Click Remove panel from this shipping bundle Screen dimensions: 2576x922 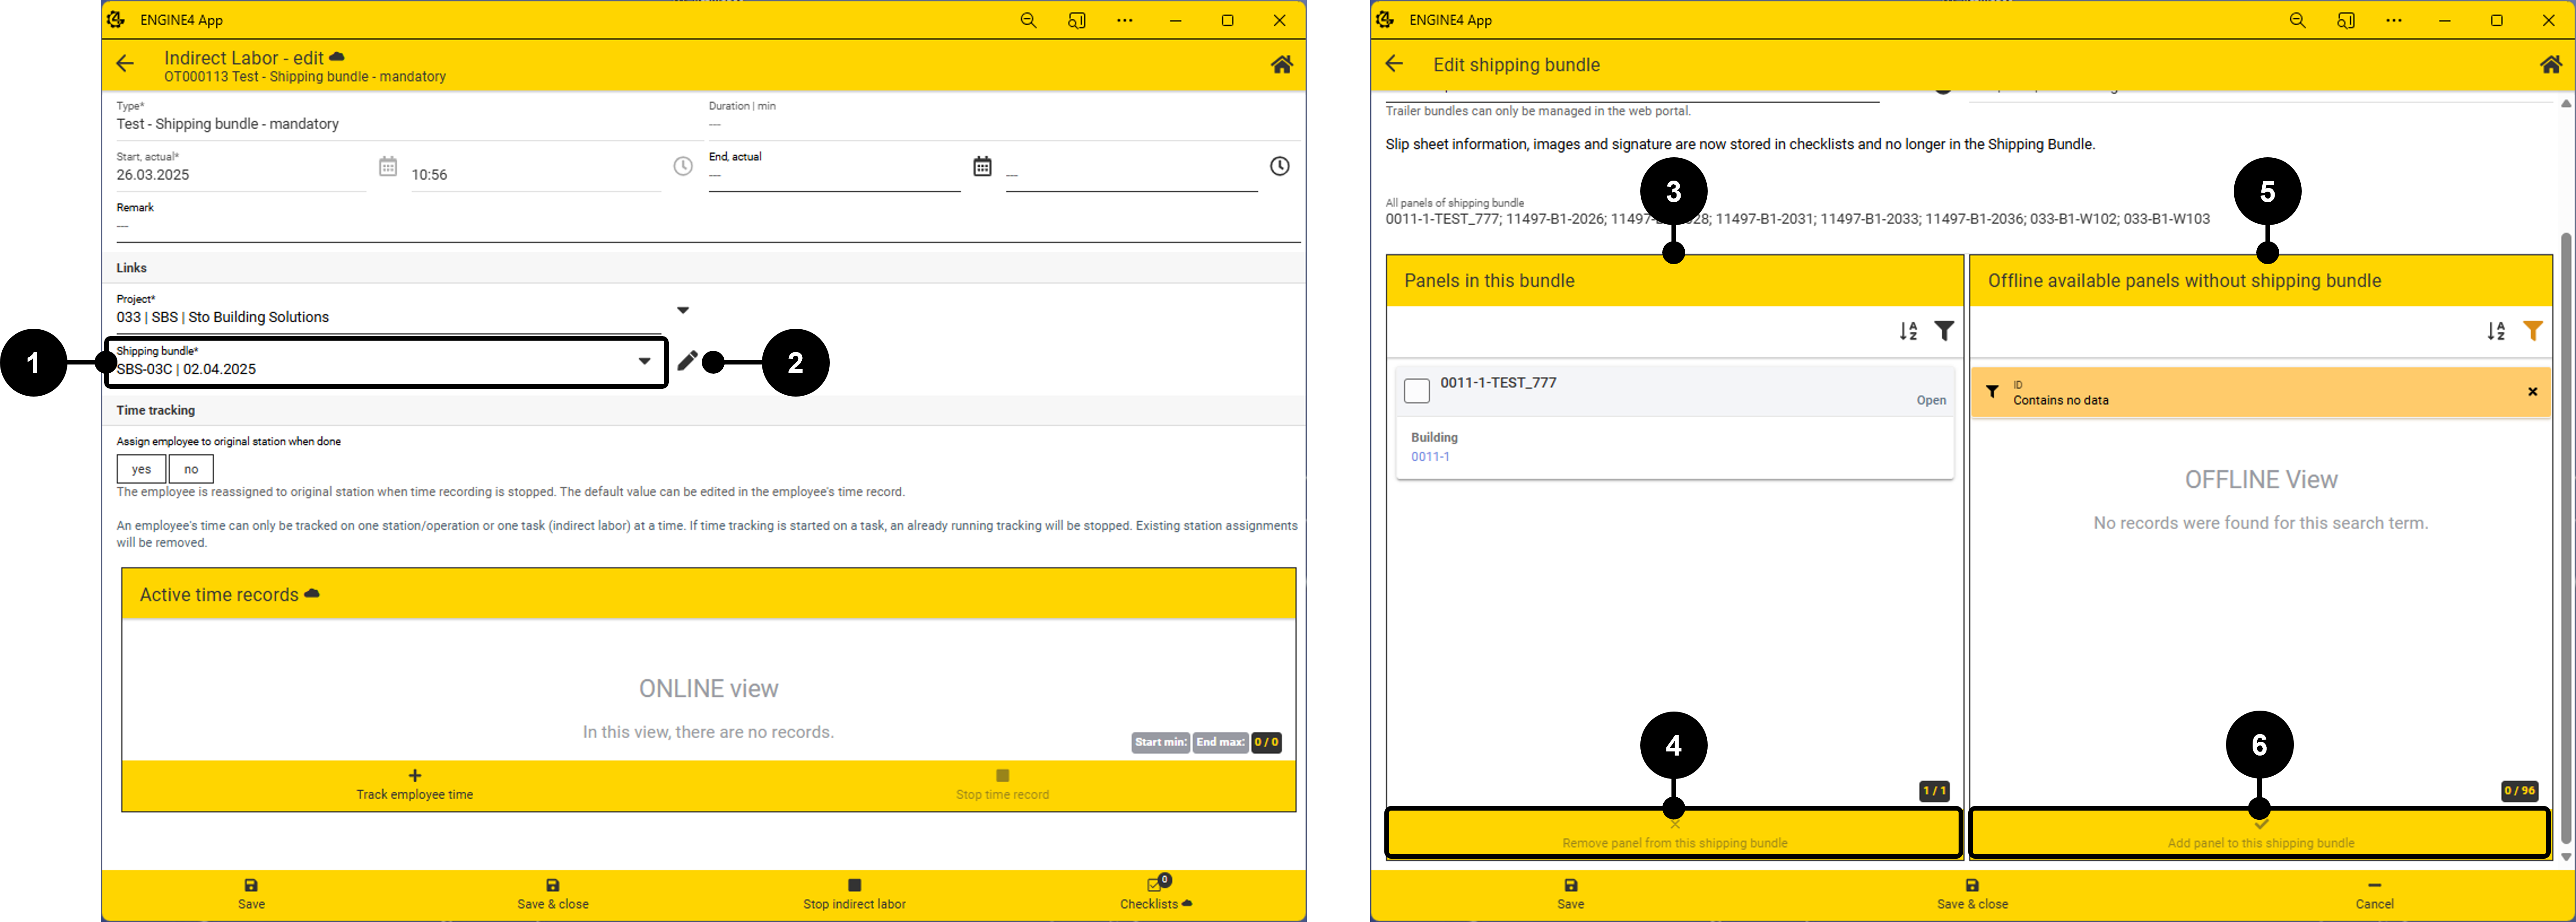[1674, 834]
